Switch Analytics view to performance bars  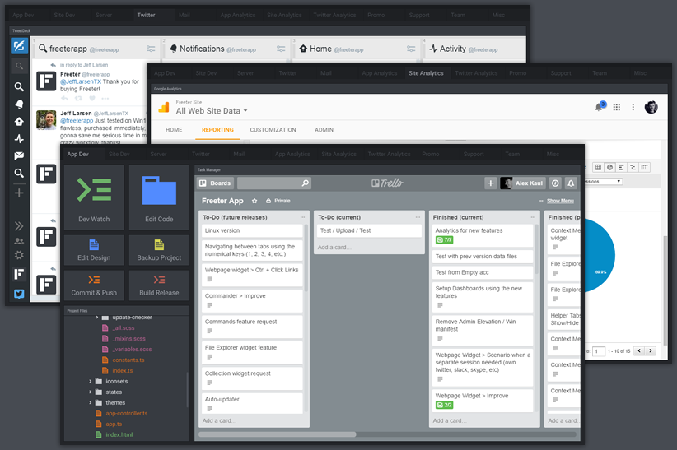click(x=621, y=167)
